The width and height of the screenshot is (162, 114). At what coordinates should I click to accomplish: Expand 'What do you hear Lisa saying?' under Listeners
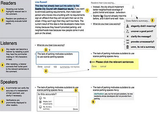(x=51, y=45)
